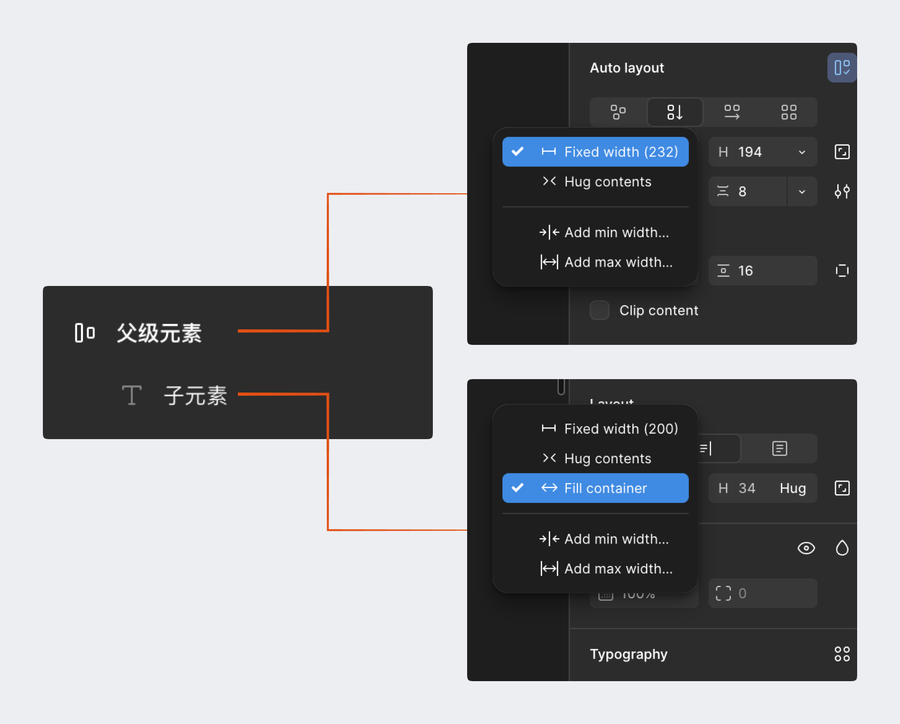Open auto layout spacing settings sliders icon

point(842,191)
